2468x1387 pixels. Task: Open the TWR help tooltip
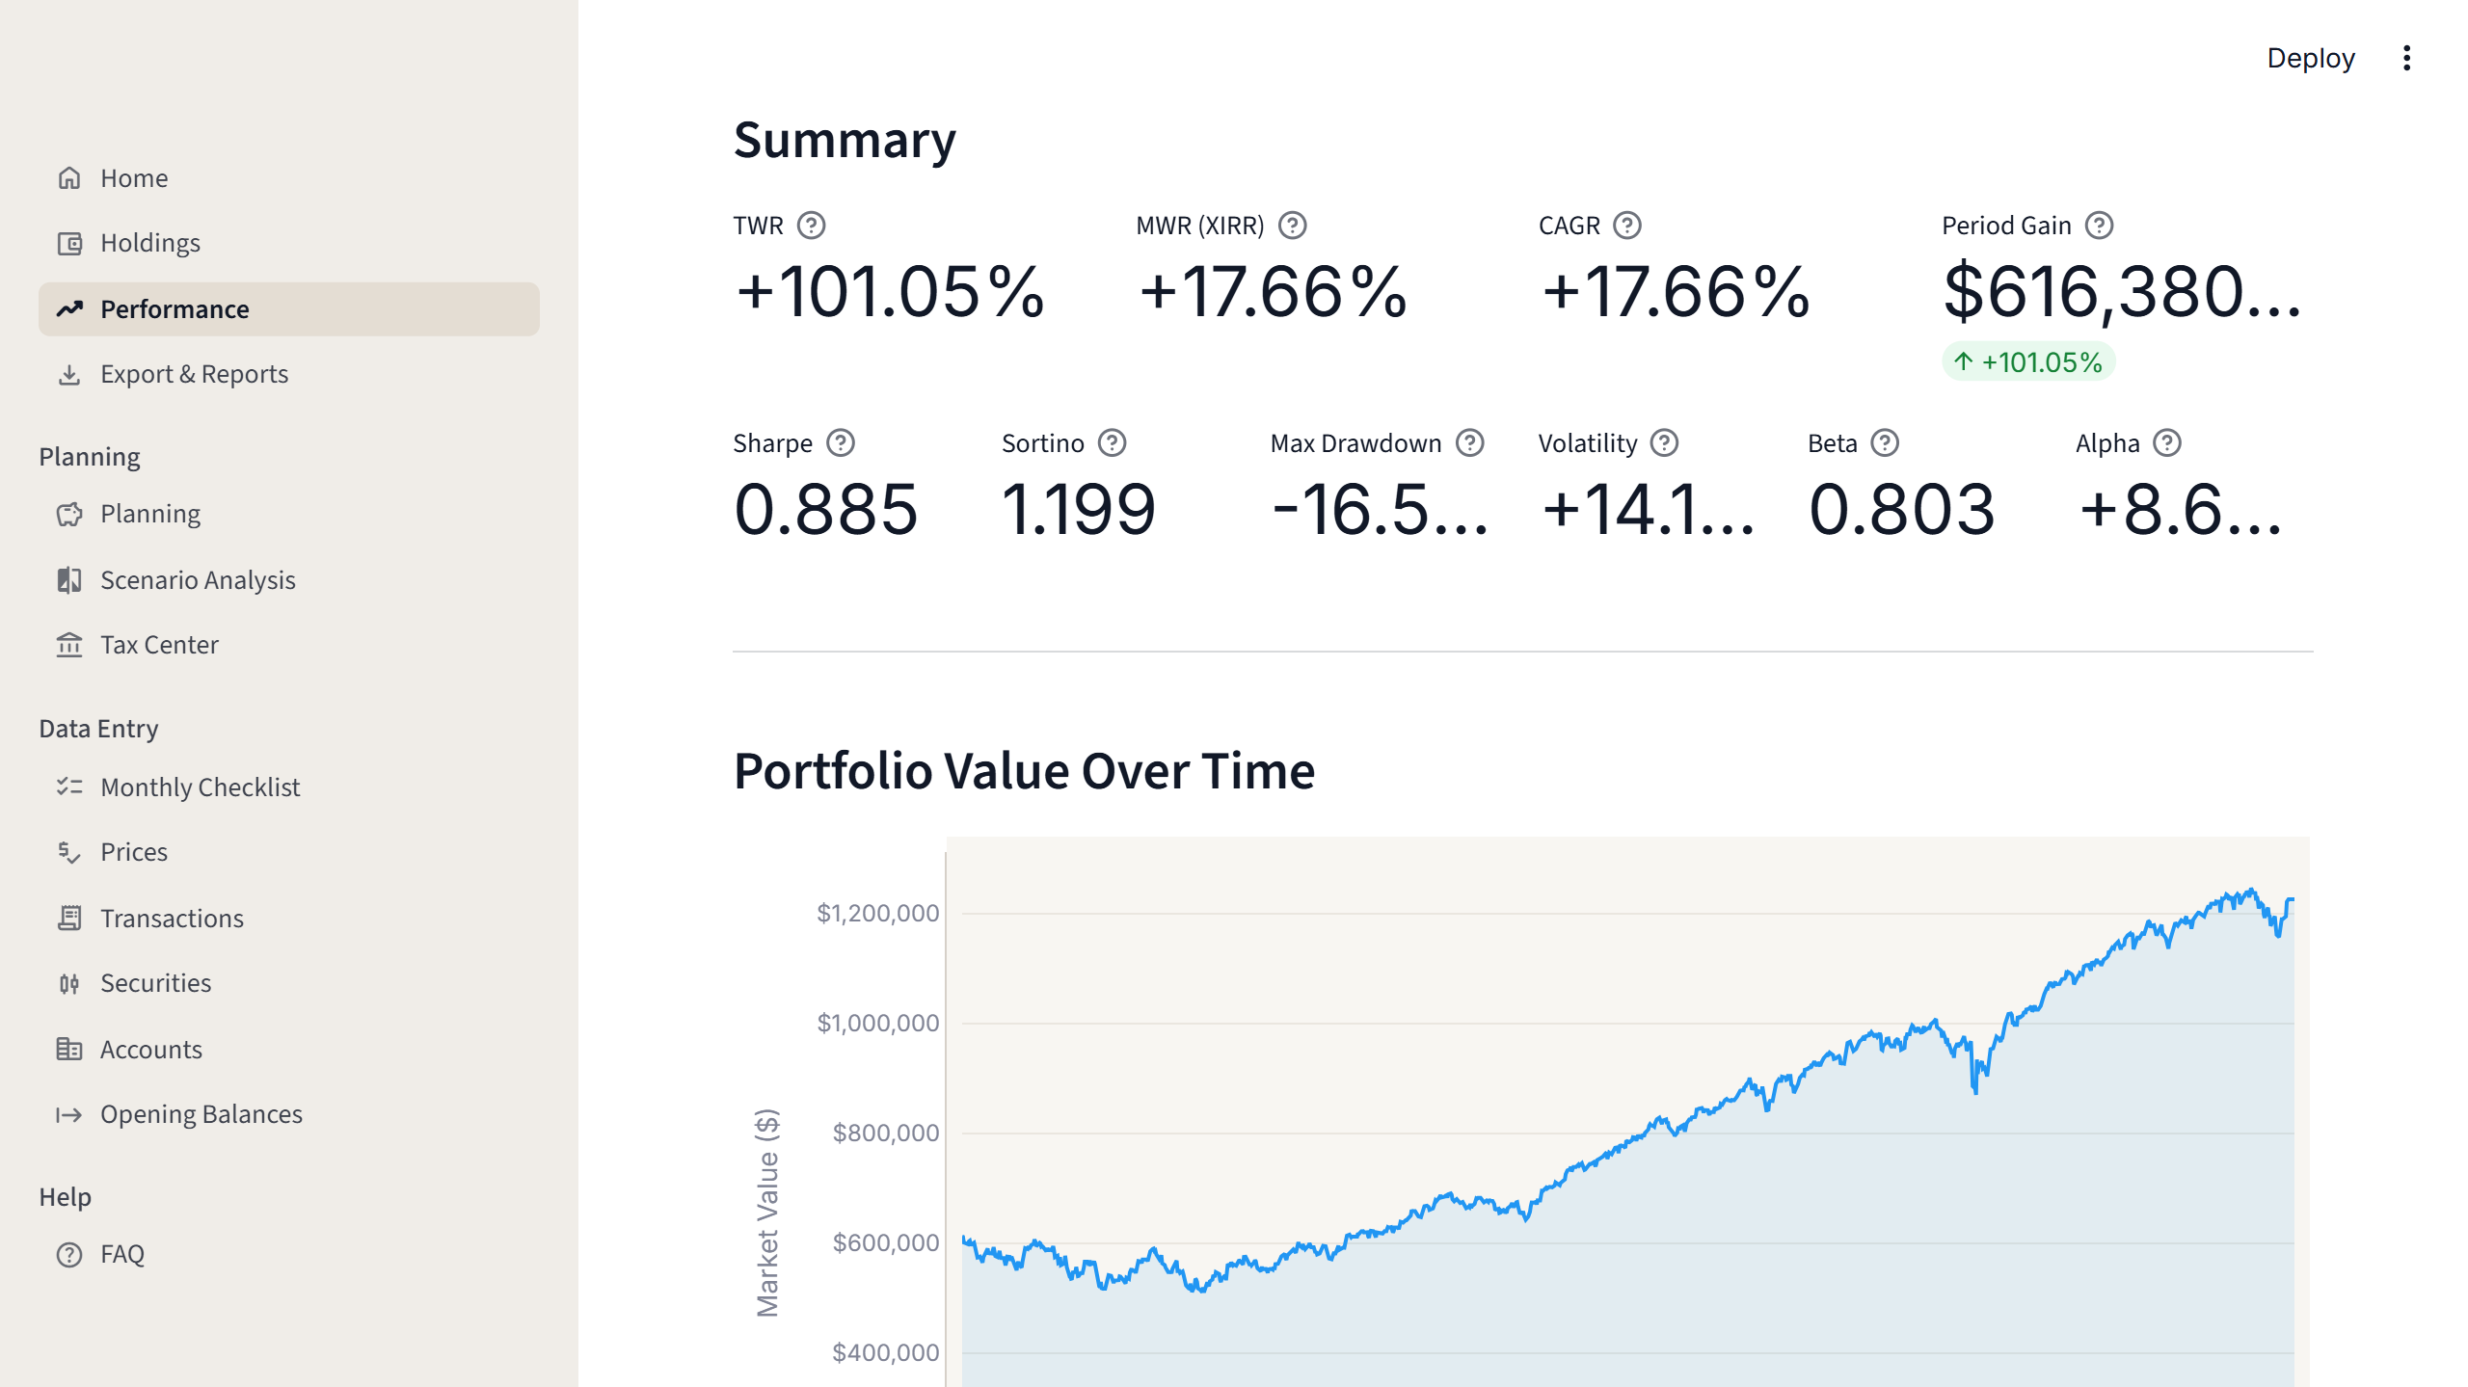coord(813,225)
